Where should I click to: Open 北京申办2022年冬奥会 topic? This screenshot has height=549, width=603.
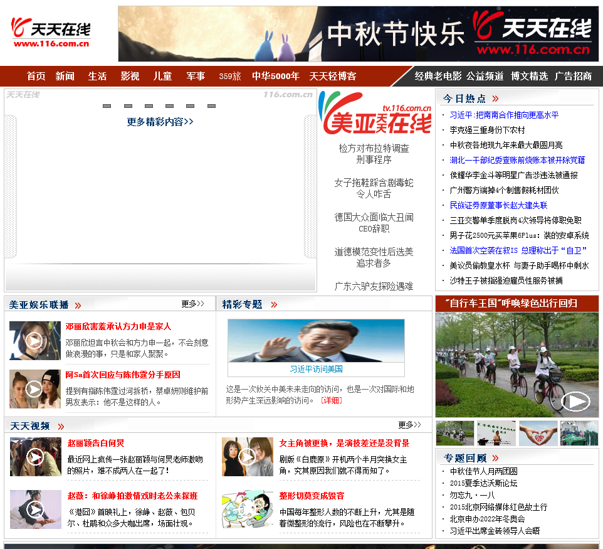487,519
